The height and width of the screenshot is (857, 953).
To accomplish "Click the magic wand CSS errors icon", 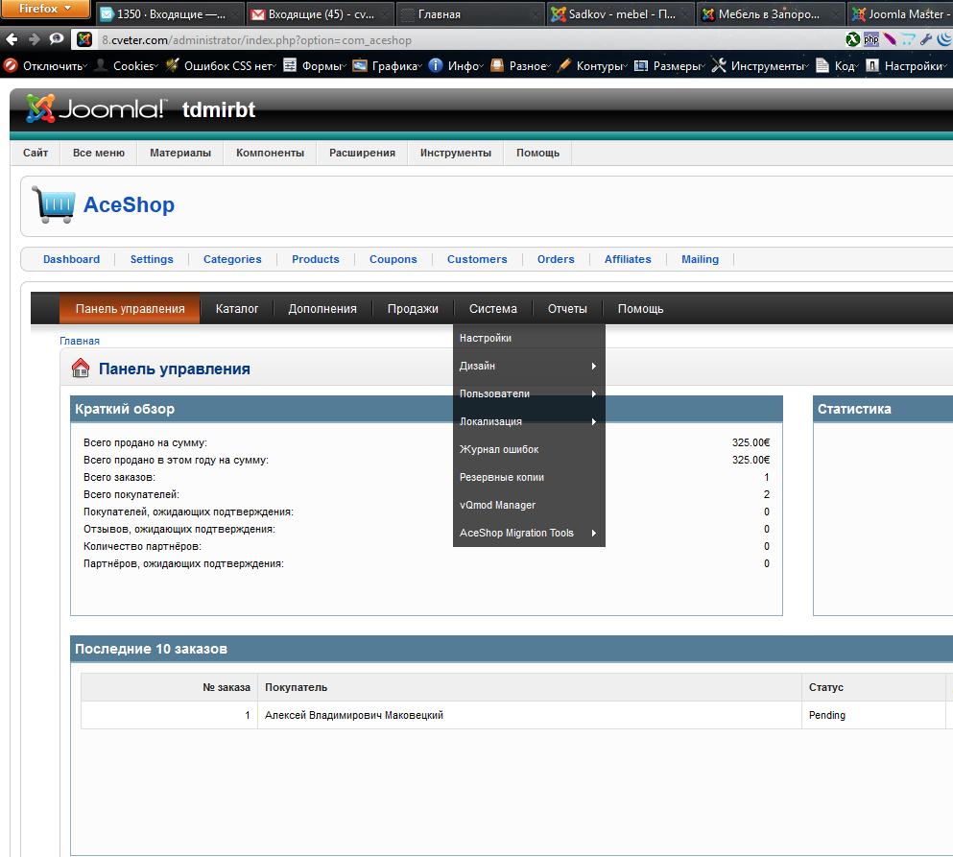I will 173,65.
